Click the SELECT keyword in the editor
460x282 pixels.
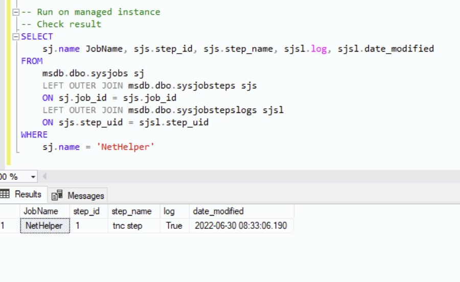pos(37,37)
